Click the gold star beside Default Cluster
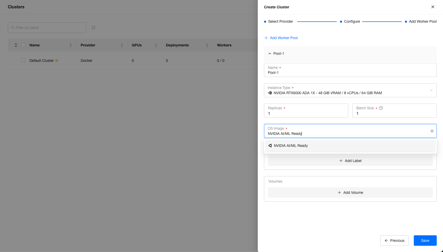 tap(57, 61)
